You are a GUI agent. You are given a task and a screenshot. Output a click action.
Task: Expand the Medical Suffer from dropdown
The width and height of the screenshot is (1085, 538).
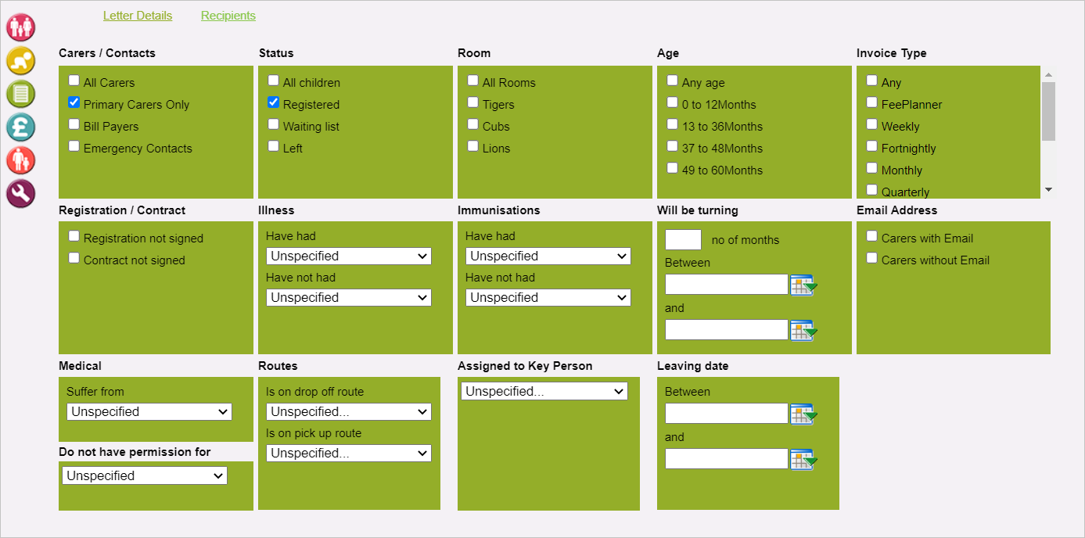point(149,411)
